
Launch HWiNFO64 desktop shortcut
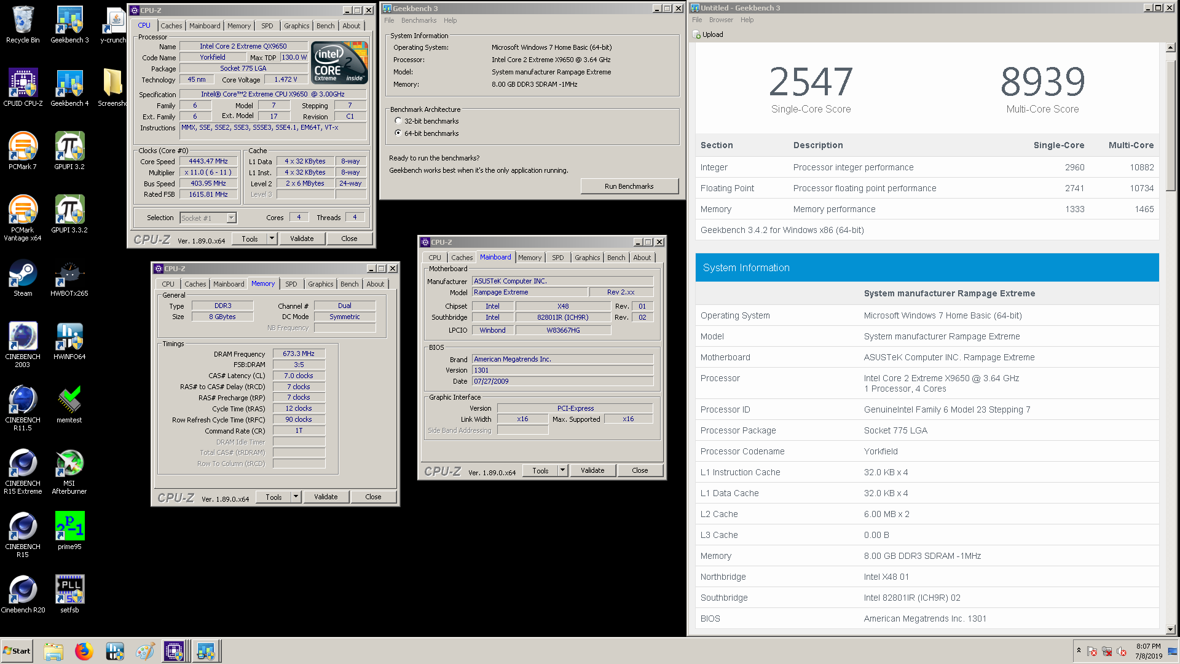(69, 341)
